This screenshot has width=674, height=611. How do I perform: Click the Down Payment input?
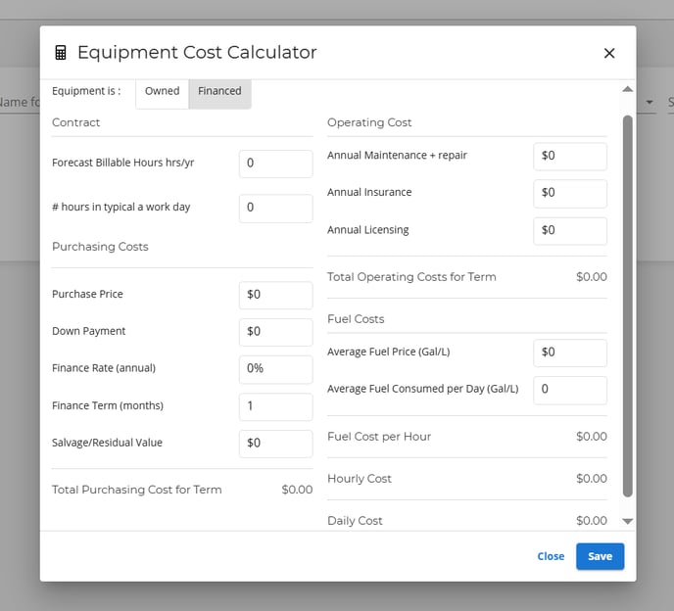click(x=276, y=332)
